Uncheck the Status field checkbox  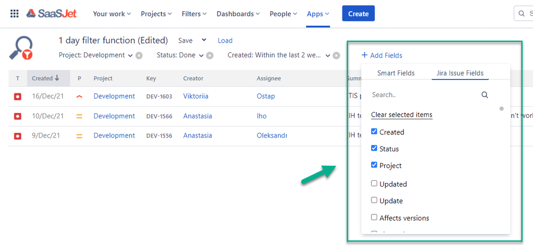point(374,148)
